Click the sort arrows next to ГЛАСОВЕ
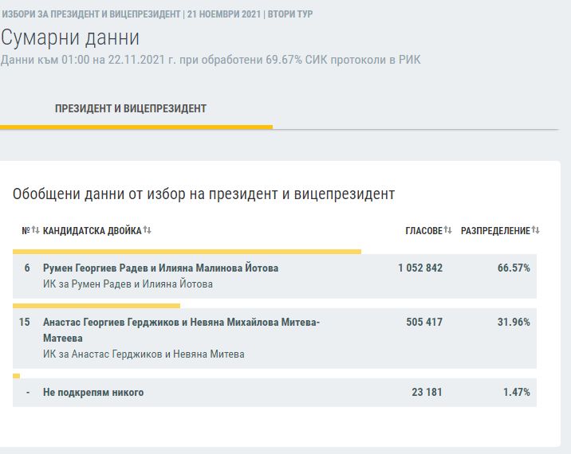This screenshot has height=454, width=571. (448, 231)
